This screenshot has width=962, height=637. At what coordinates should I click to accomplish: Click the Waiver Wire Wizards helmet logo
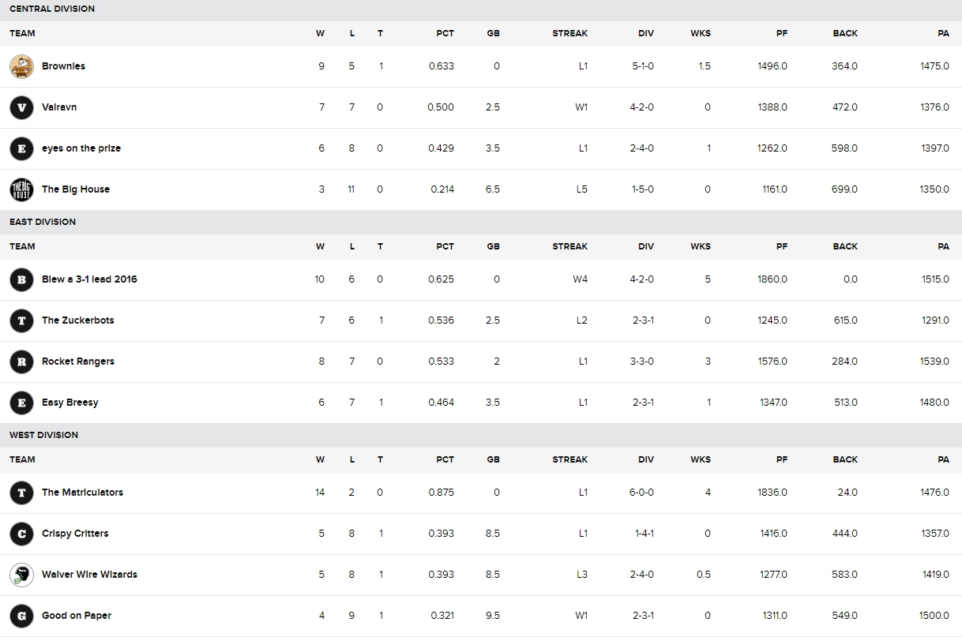[21, 575]
